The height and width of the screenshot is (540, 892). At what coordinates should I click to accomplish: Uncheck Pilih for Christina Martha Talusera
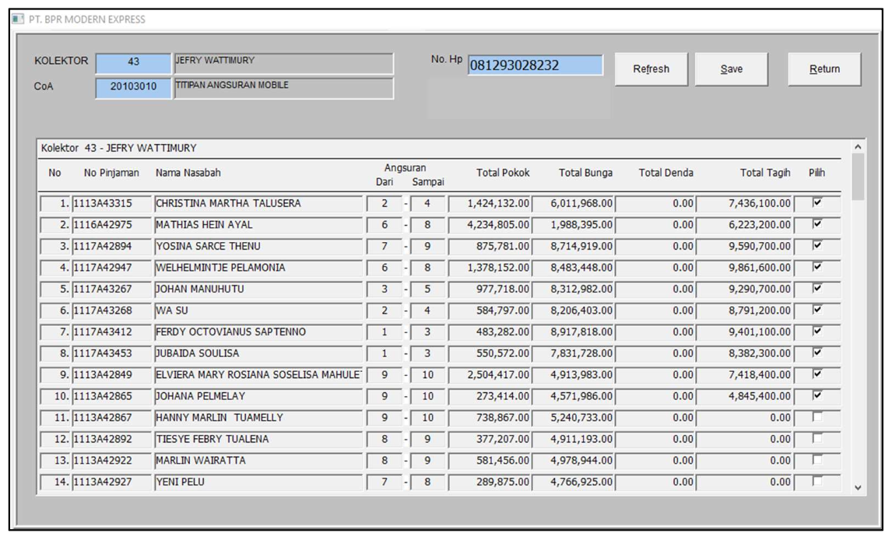pyautogui.click(x=816, y=203)
